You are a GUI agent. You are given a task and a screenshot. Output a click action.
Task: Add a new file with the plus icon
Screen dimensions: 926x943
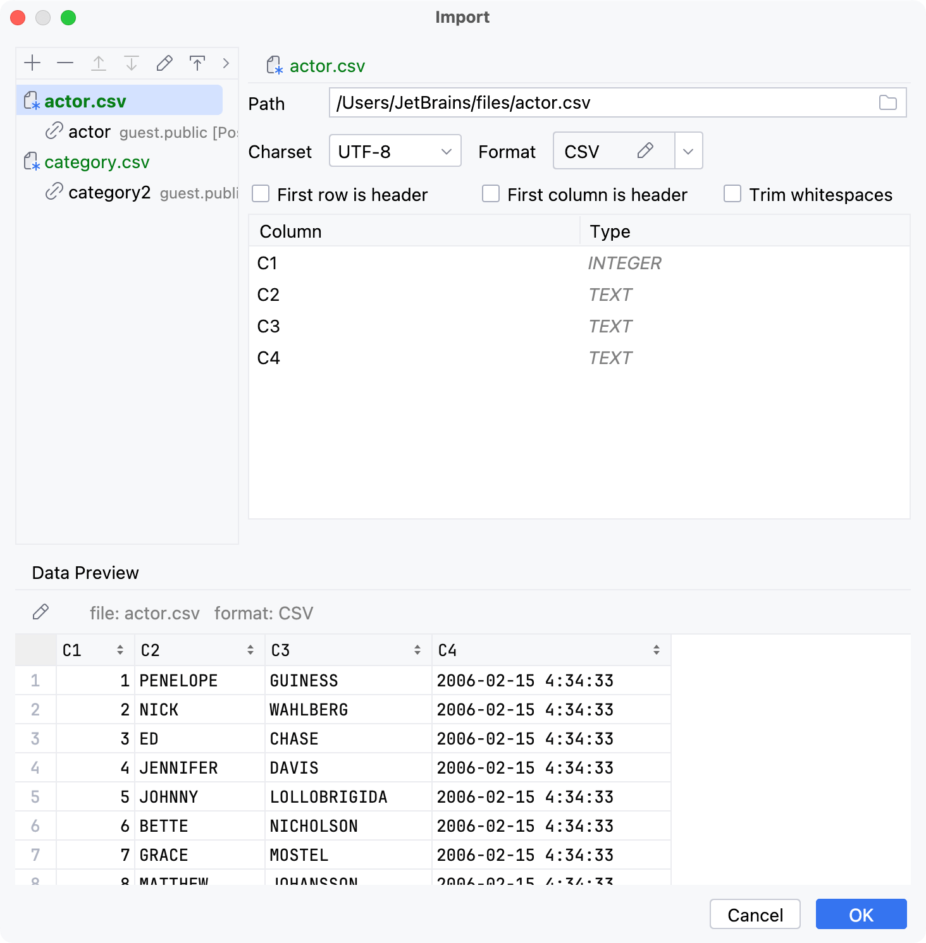pos(33,63)
